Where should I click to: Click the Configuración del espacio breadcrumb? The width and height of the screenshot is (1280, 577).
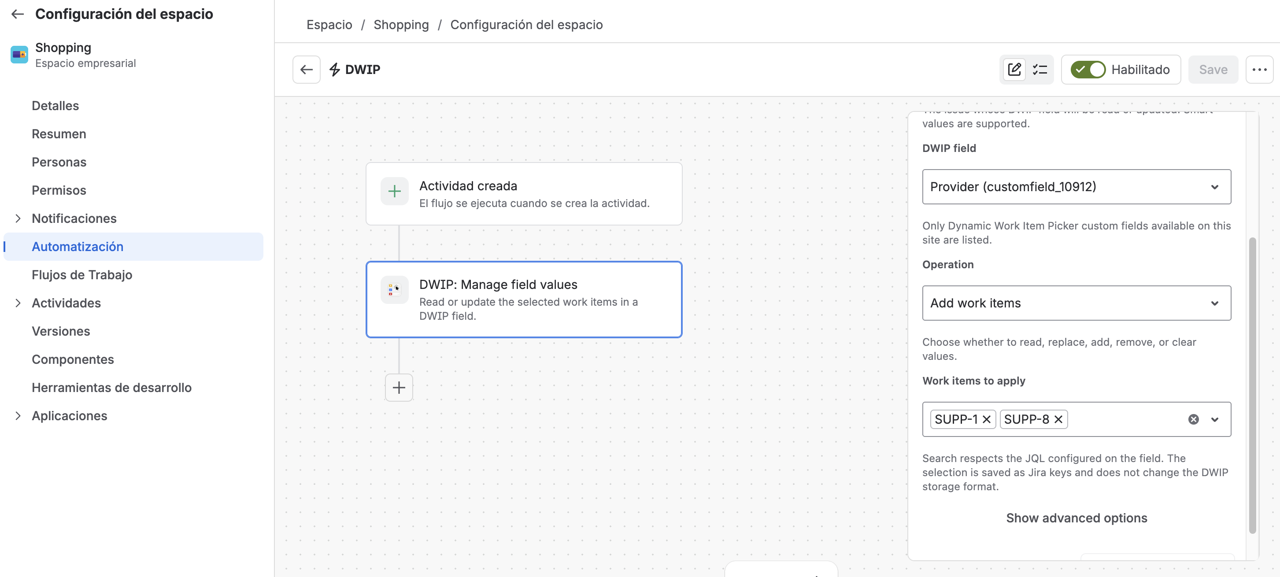click(526, 25)
